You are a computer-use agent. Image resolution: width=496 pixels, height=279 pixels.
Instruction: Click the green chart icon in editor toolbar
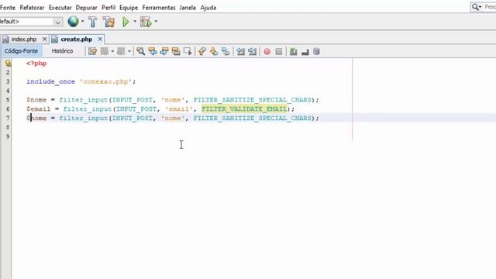(293, 51)
